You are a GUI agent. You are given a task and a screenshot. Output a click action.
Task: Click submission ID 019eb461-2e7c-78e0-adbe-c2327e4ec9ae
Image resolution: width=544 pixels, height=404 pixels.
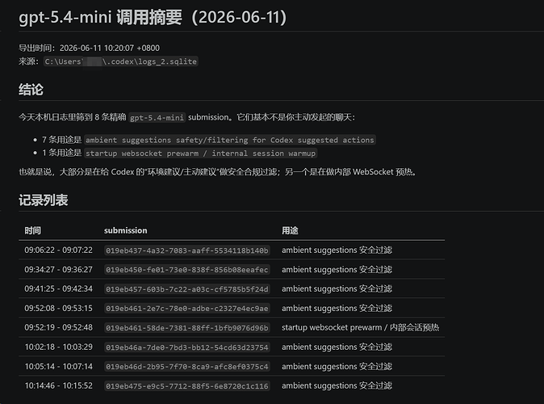click(x=187, y=309)
